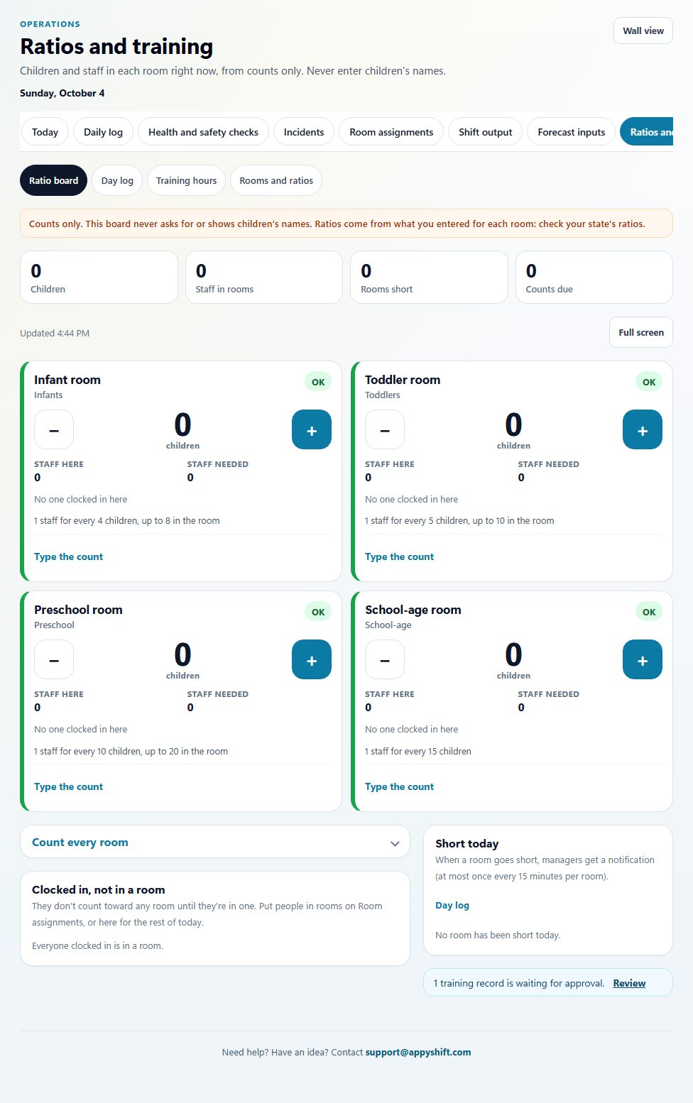Click the Preschool room OK status badge
This screenshot has height=1103, width=693.
click(318, 612)
